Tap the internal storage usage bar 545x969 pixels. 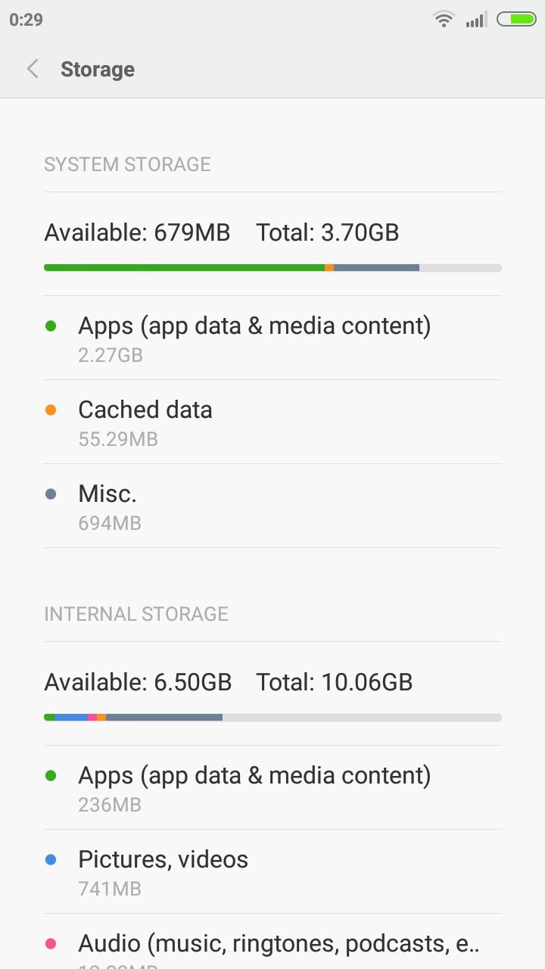(272, 717)
